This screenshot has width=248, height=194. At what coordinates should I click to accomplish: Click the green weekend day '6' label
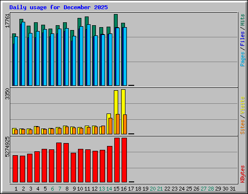pyautogui.click(x=52, y=189)
